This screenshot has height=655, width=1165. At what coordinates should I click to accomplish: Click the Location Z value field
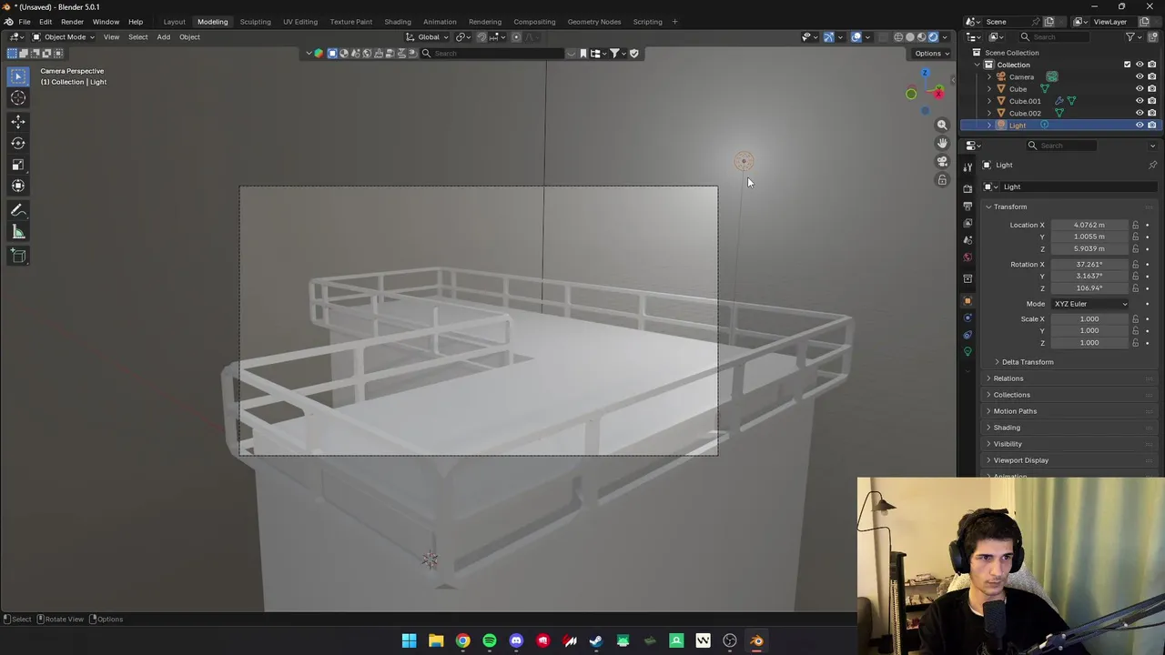(1089, 248)
